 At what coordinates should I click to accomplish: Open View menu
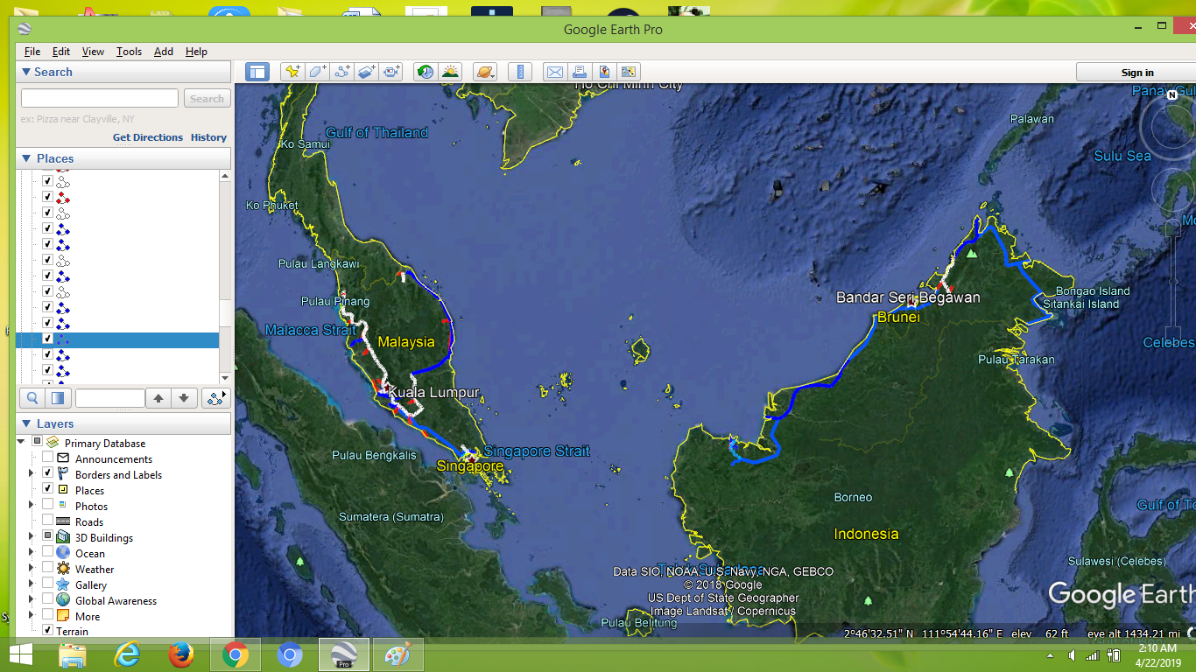pos(93,52)
